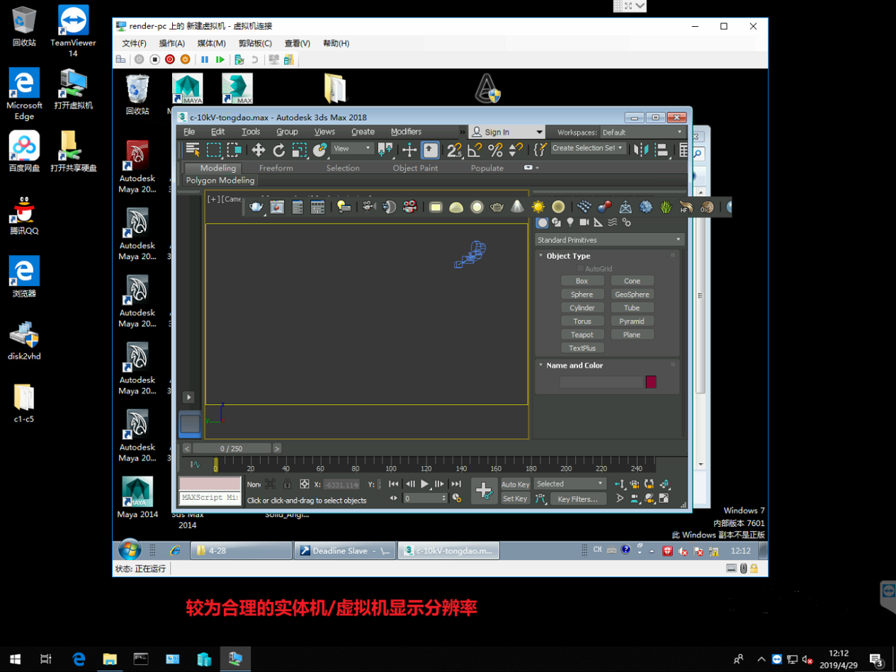Expand the Sign In dropdown arrow

point(539,132)
